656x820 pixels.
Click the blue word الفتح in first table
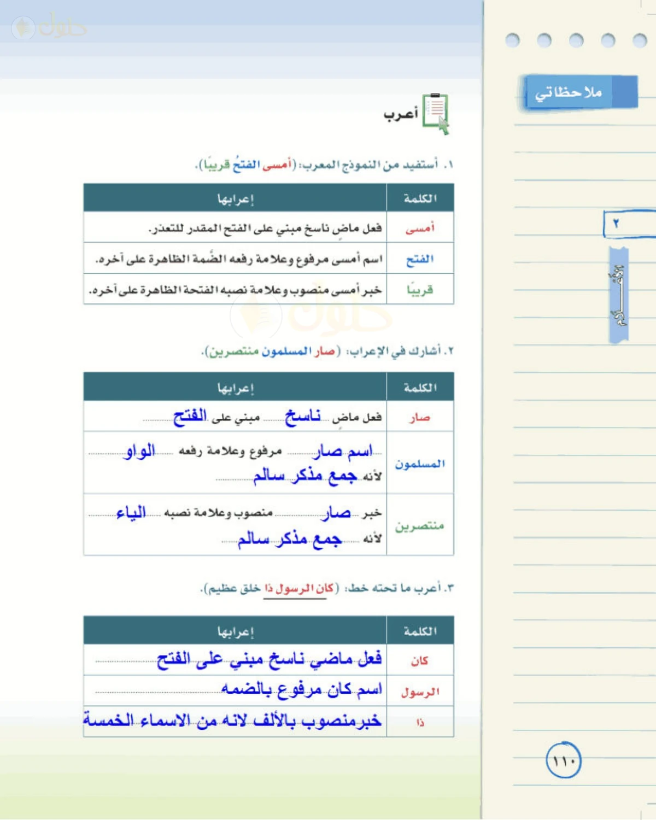(x=420, y=259)
